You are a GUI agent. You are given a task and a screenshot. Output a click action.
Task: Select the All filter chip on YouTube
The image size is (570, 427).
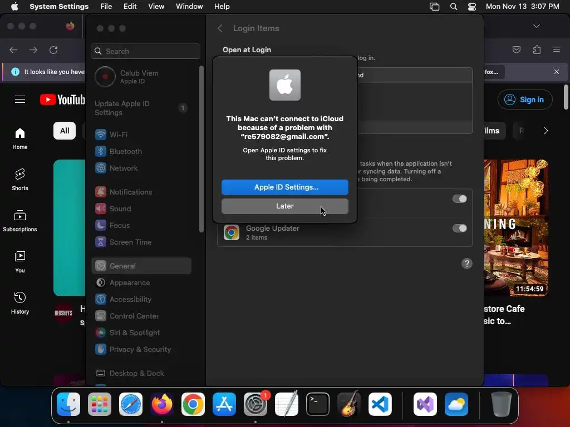click(x=65, y=131)
